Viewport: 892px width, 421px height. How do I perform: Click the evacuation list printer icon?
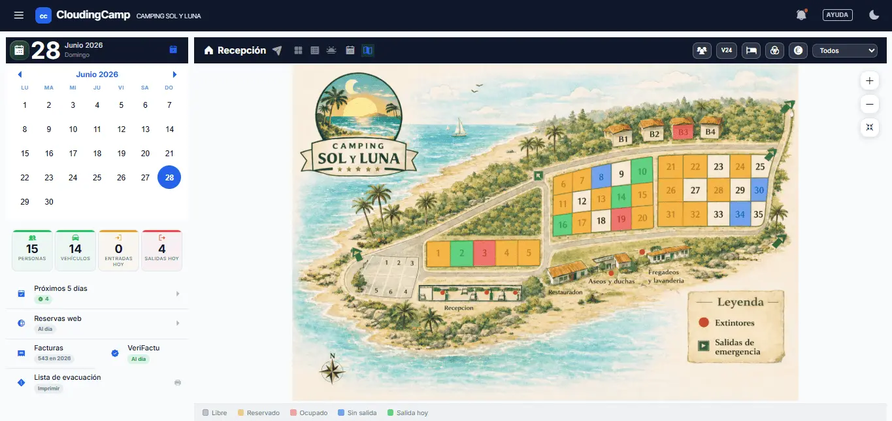pos(178,382)
